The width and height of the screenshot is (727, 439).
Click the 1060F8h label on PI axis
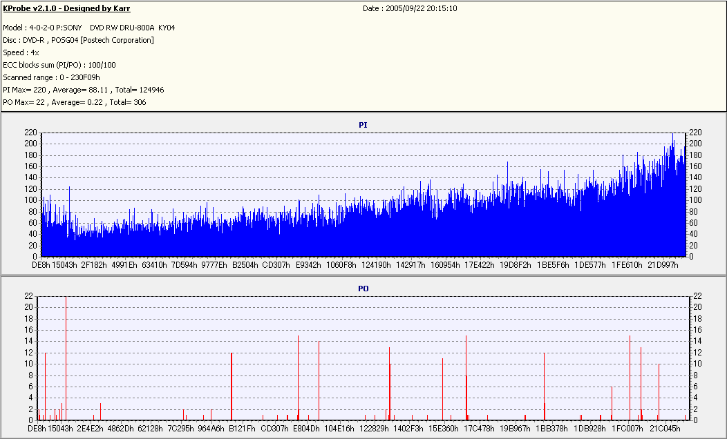[341, 265]
